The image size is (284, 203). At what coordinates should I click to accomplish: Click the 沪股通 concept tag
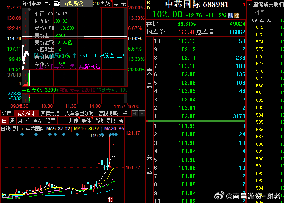click(106, 56)
